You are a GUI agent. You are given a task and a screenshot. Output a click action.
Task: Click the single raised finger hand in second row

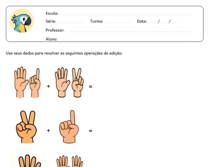coord(69,127)
